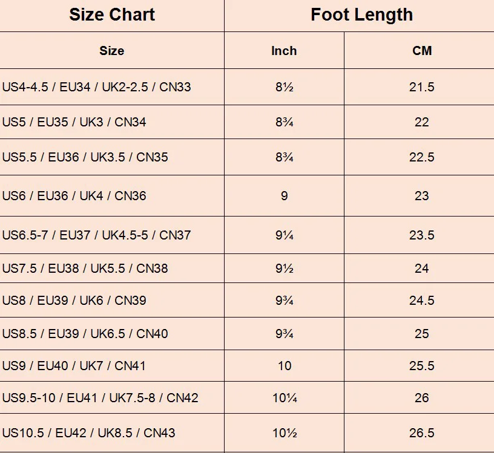Select the 26.5 CM value cell
This screenshot has height=453, width=494.
pos(419,433)
